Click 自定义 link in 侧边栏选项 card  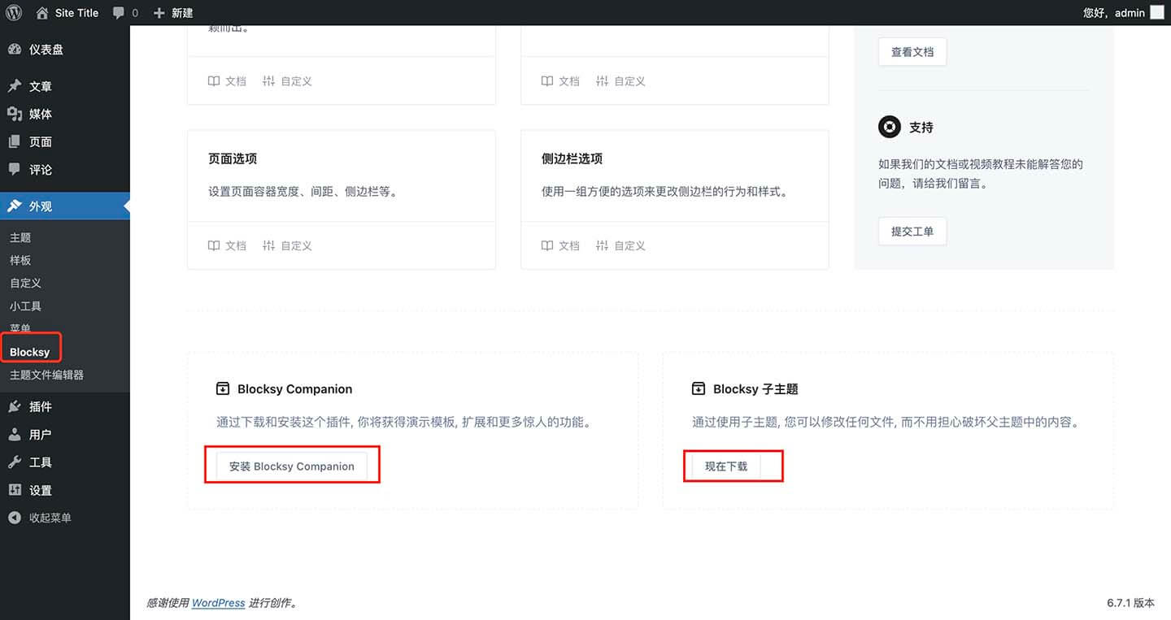tap(630, 245)
